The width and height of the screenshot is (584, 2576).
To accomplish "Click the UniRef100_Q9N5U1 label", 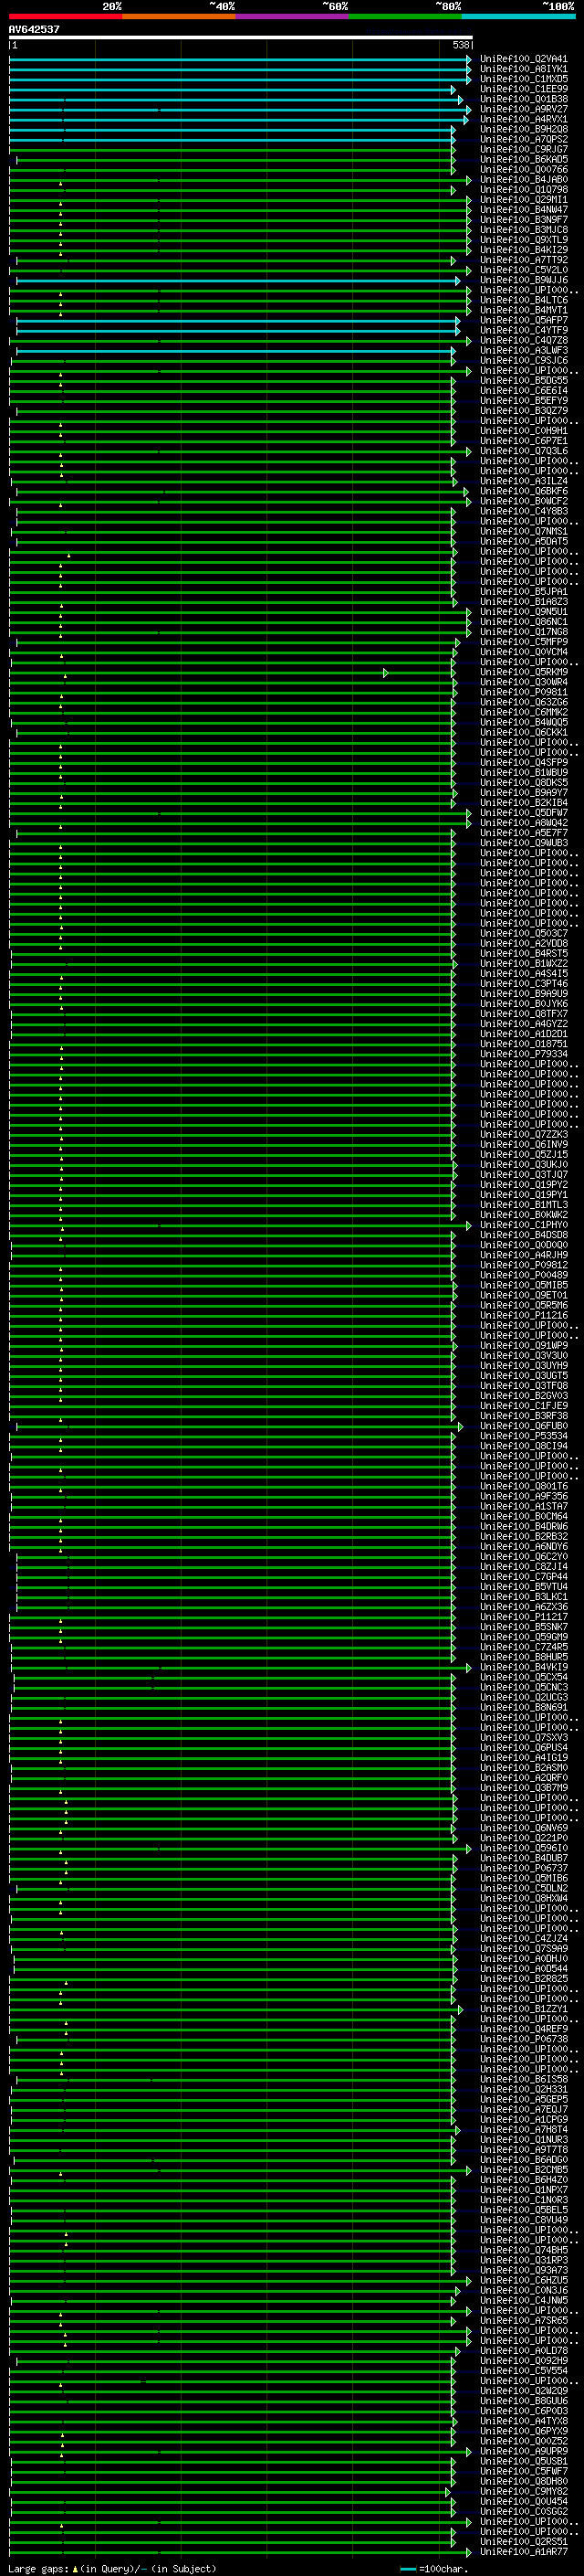I will [x=524, y=612].
